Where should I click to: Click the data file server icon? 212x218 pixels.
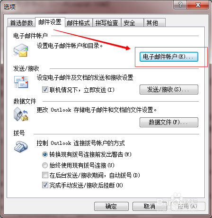(21, 114)
